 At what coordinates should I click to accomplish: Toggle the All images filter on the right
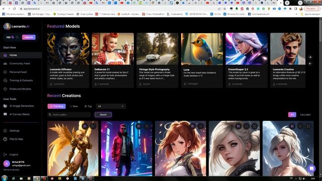click(x=292, y=115)
